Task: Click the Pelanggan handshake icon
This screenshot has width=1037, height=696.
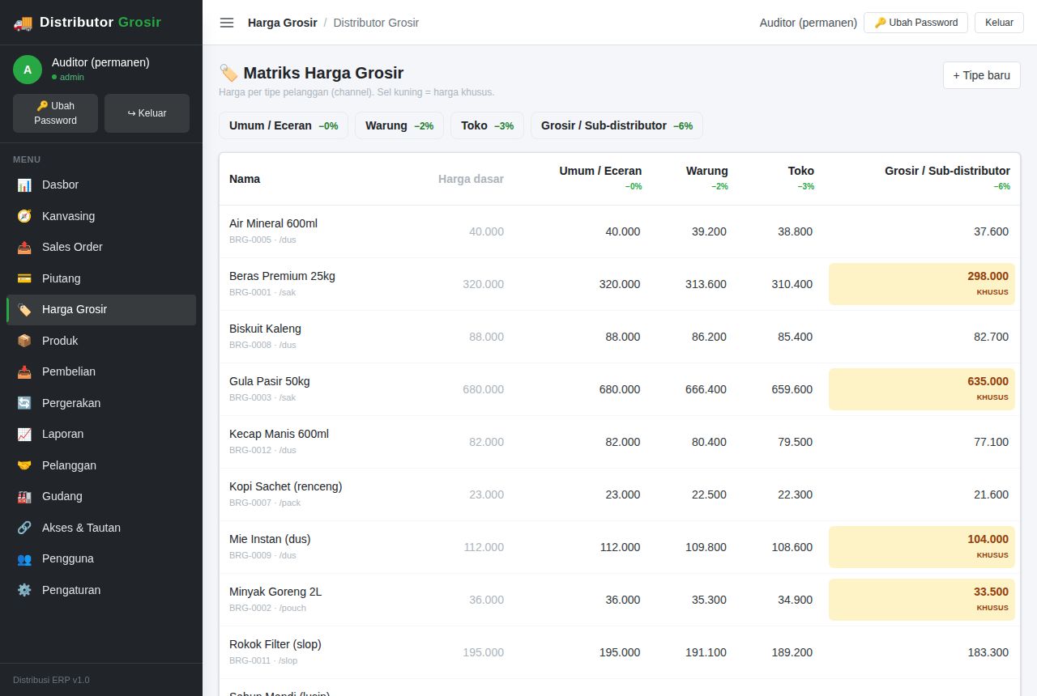Action: (24, 465)
